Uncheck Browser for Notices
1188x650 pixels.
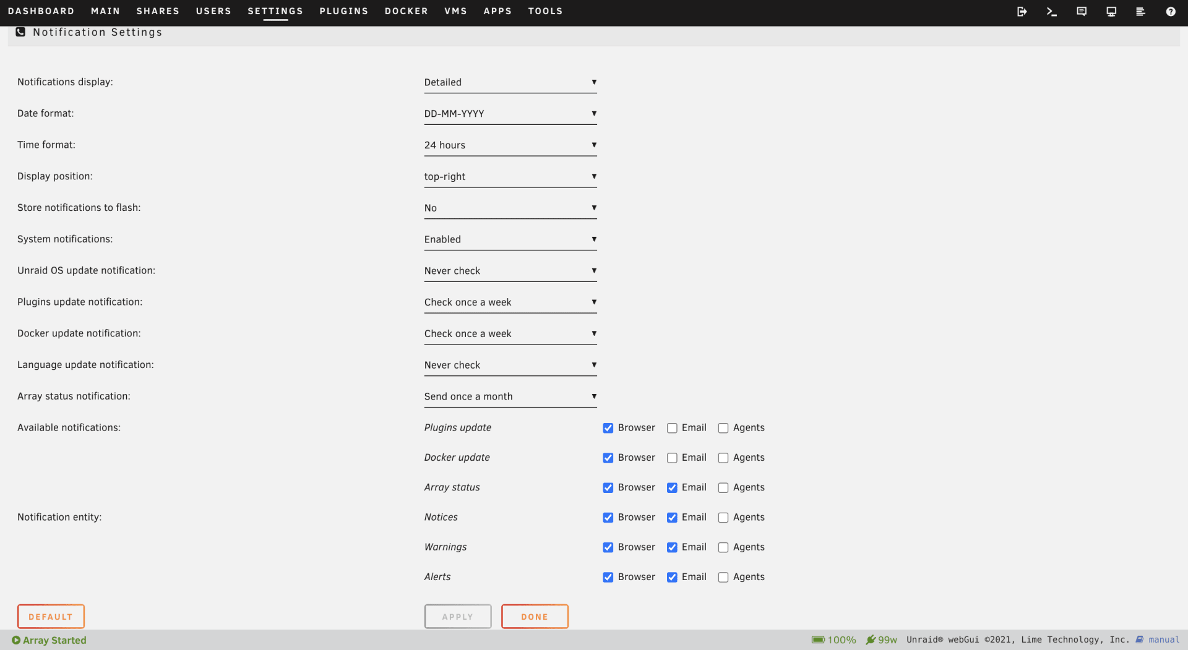click(x=608, y=518)
